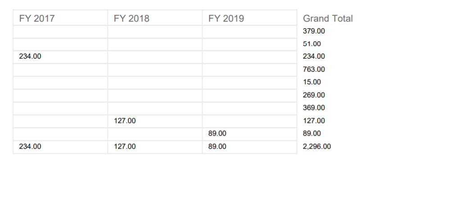Select 234.00 in the Grand Total column
The image size is (463, 201).
coord(314,56)
